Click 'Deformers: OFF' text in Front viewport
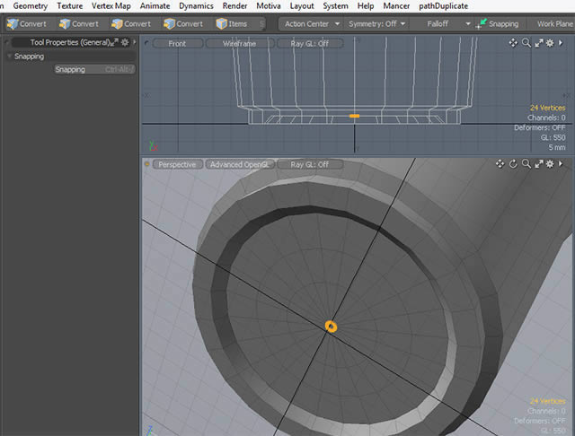 click(539, 127)
